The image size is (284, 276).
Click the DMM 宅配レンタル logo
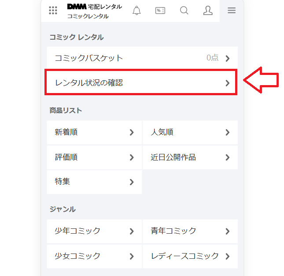95,7
